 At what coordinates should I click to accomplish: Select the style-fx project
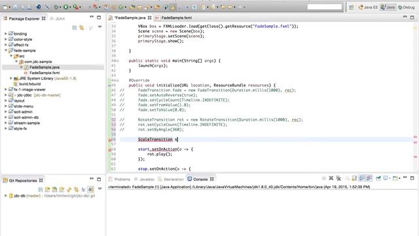tap(18, 128)
